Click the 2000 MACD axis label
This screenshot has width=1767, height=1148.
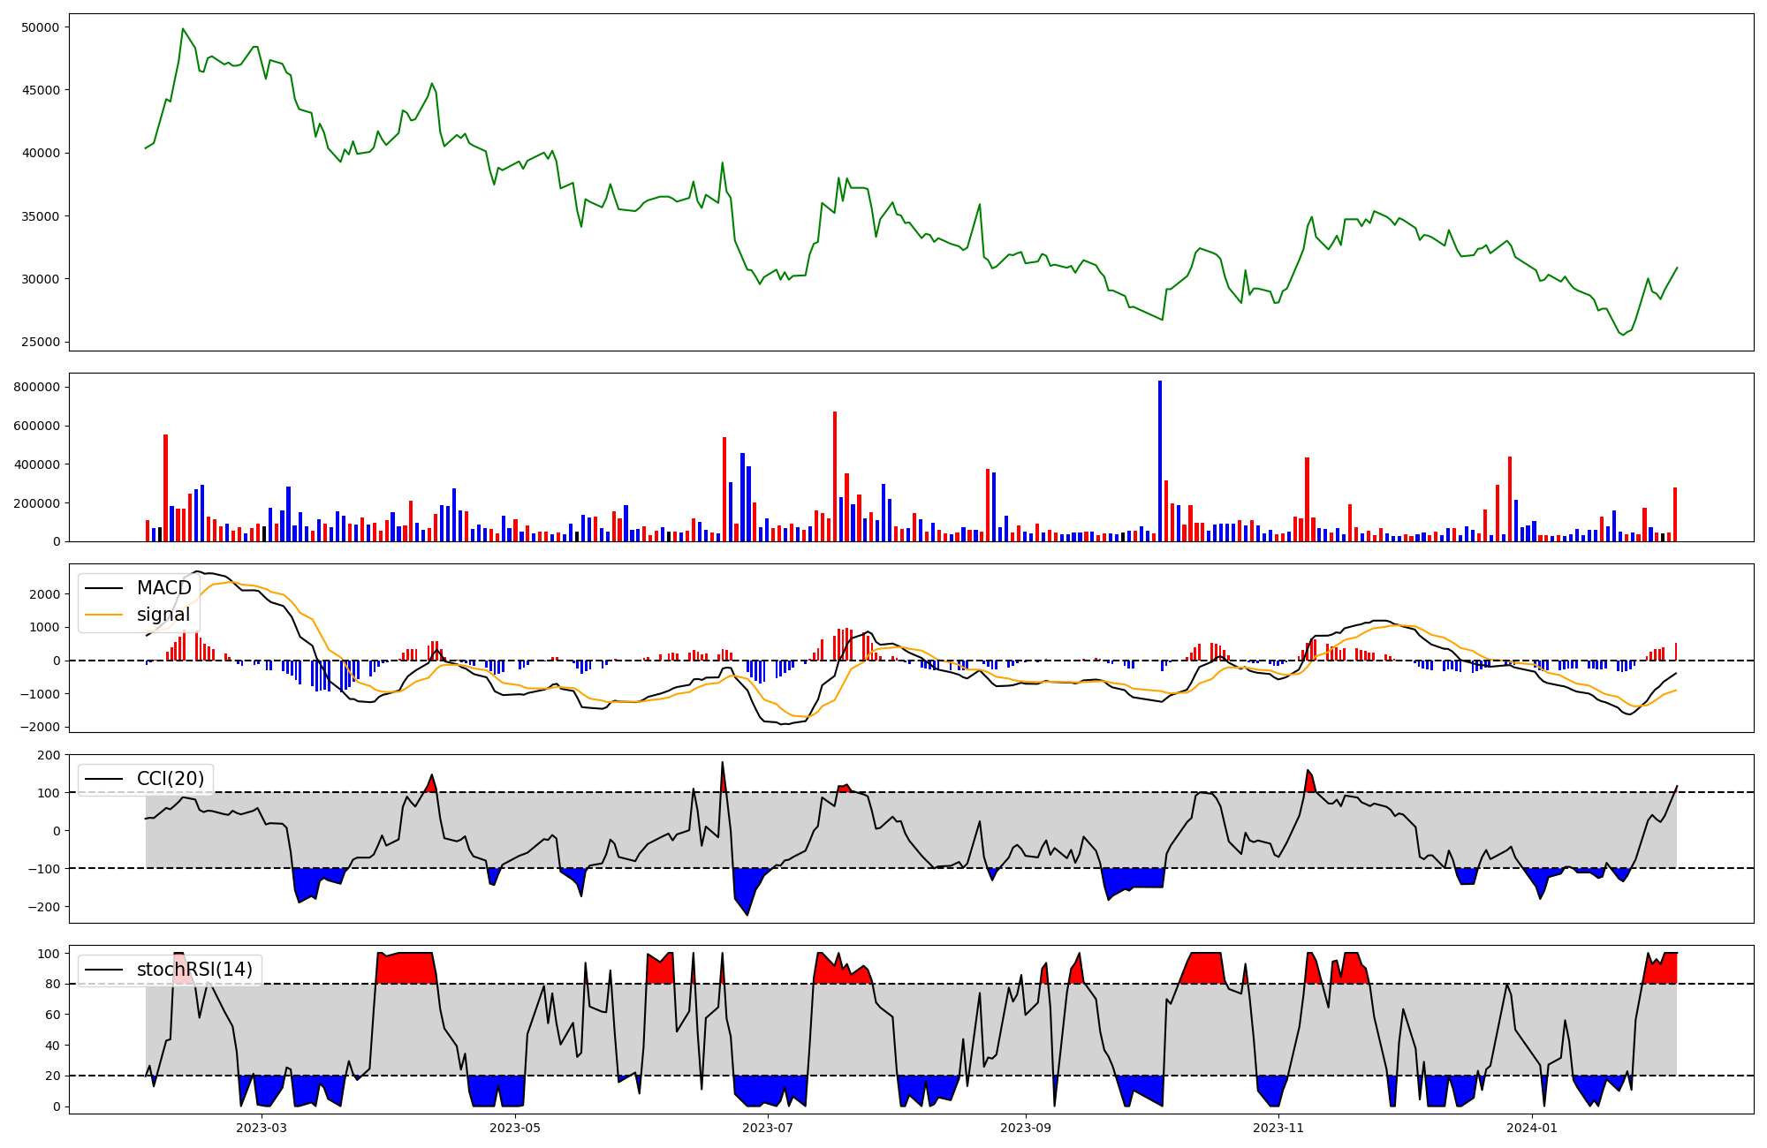click(46, 594)
